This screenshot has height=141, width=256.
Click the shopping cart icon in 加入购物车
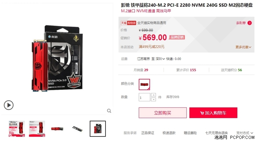[202, 113]
